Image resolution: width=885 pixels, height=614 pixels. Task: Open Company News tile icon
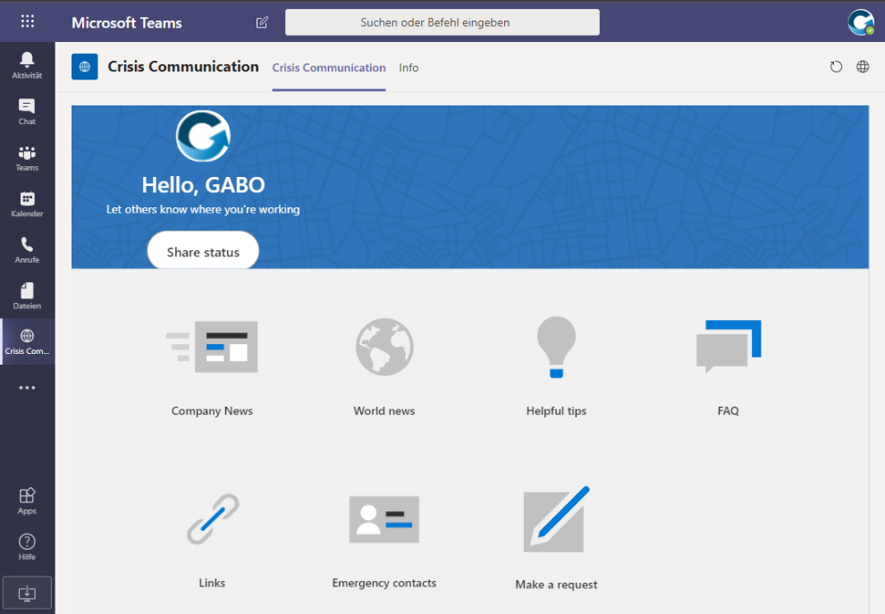click(x=212, y=347)
